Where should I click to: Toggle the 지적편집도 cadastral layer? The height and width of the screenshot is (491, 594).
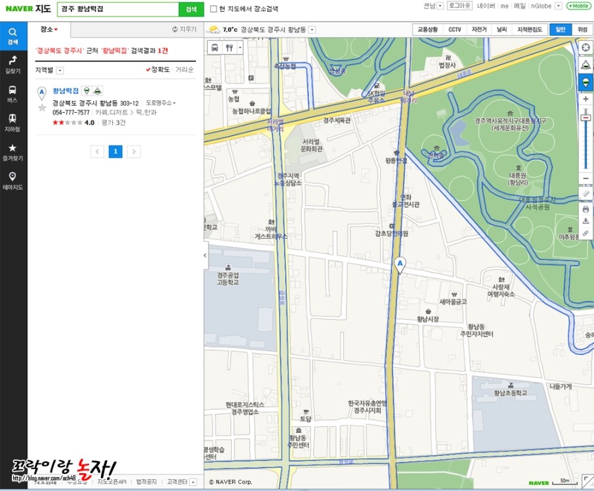point(529,30)
